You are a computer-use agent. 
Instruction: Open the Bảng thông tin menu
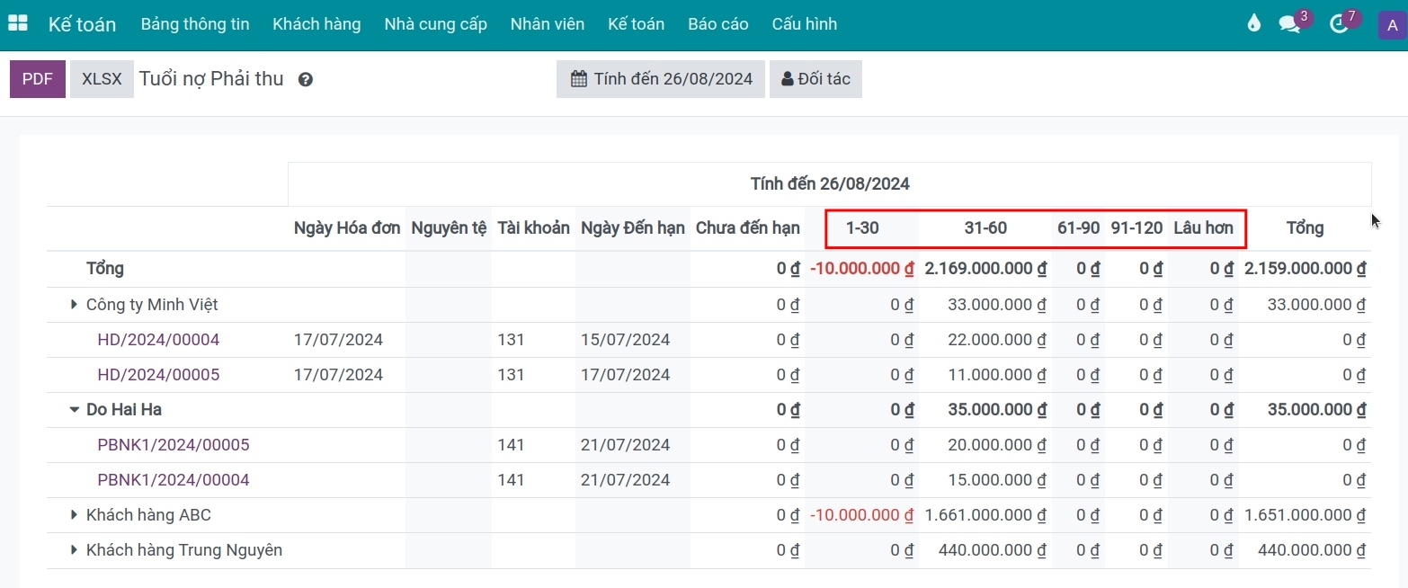coord(195,24)
